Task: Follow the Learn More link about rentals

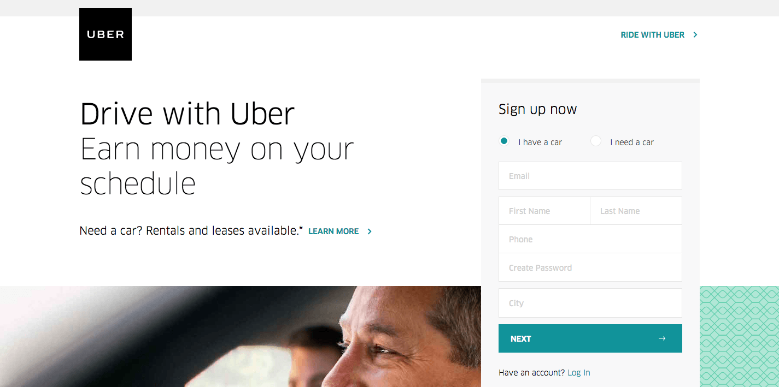Action: (x=333, y=231)
